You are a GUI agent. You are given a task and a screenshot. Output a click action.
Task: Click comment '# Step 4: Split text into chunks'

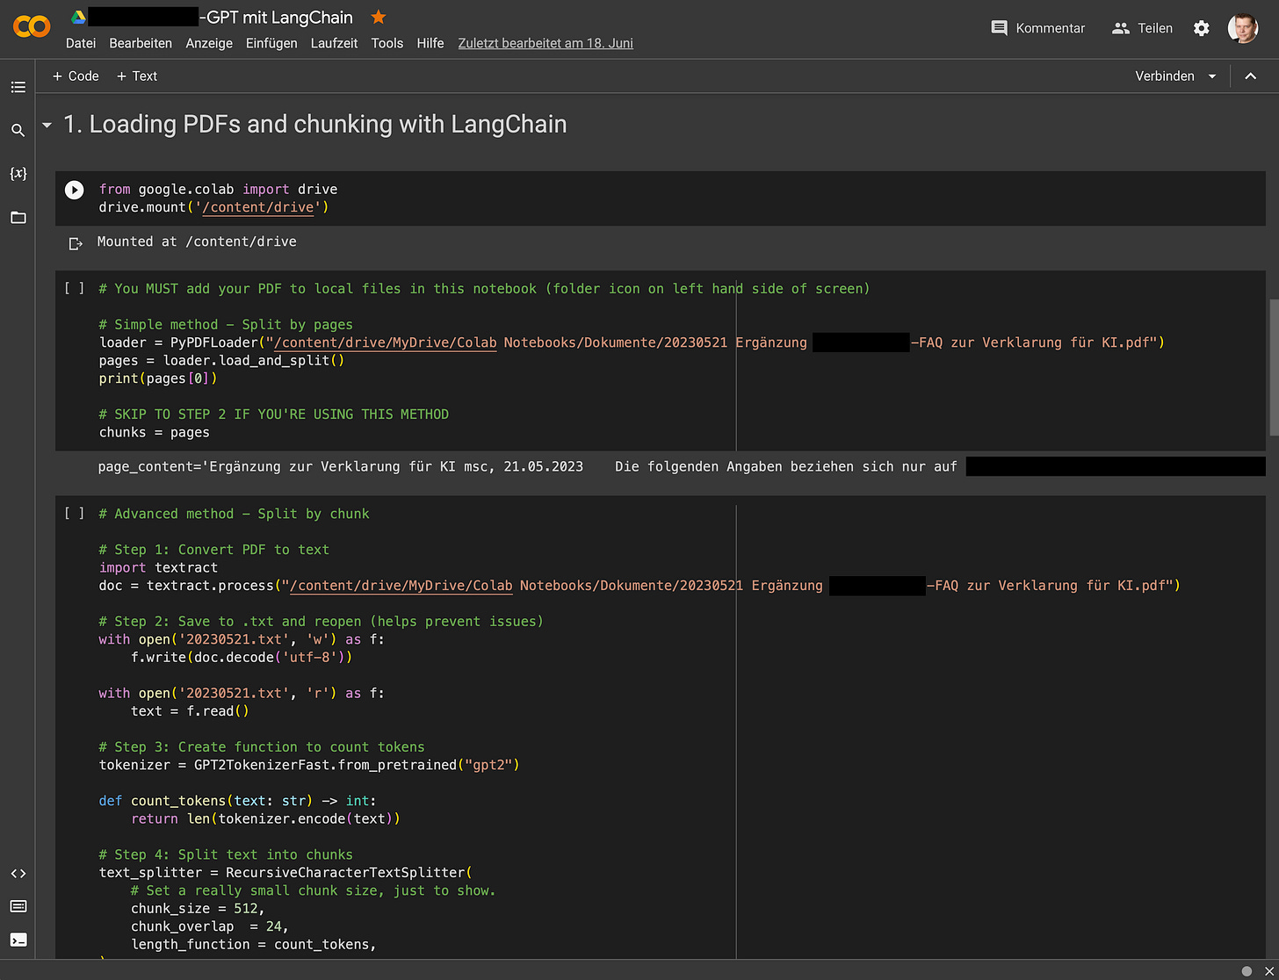(226, 854)
